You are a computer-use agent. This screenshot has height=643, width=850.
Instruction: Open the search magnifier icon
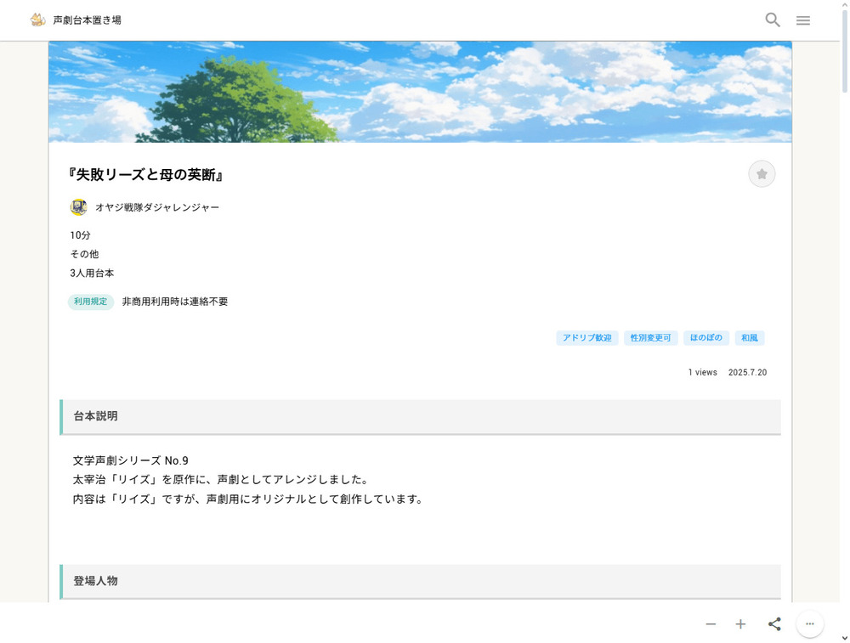(773, 20)
